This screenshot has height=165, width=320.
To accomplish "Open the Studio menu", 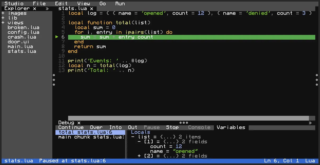I will pyautogui.click(x=14, y=4).
